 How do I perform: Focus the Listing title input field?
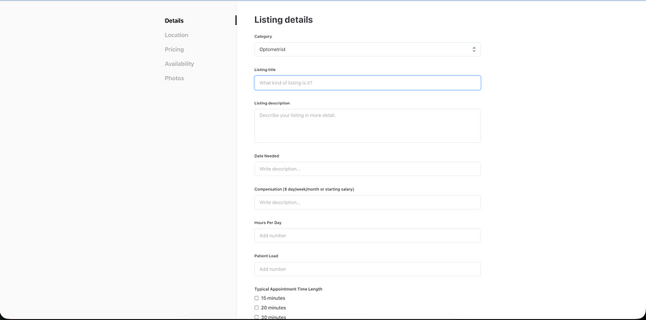367,83
